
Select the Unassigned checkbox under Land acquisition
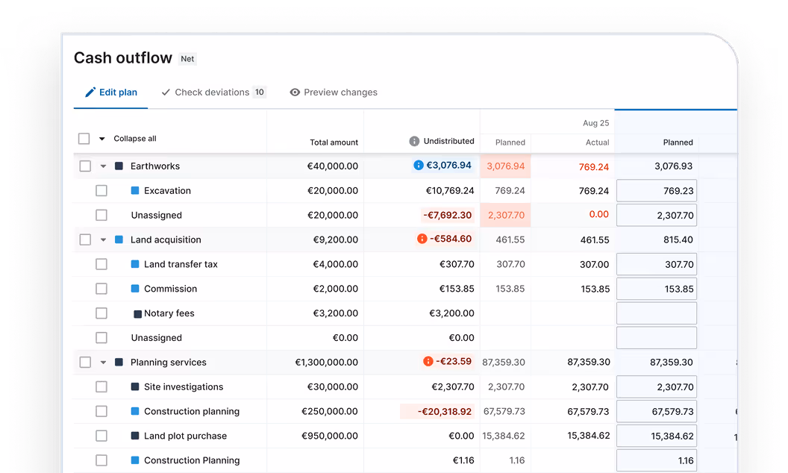click(x=101, y=338)
